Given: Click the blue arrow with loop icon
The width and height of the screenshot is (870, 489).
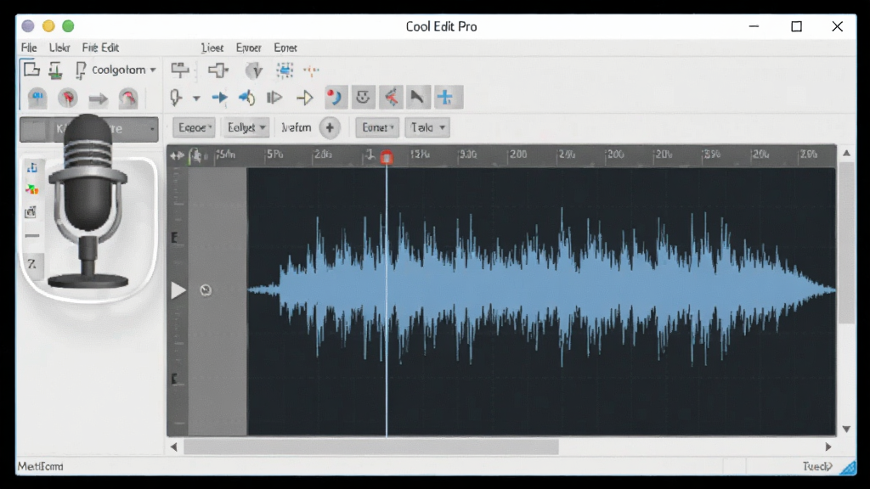Looking at the screenshot, I should [247, 98].
